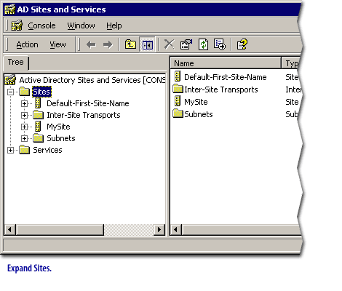Click the list pane left scroll arrow
Screen dimensions: 342x291
click(176, 229)
